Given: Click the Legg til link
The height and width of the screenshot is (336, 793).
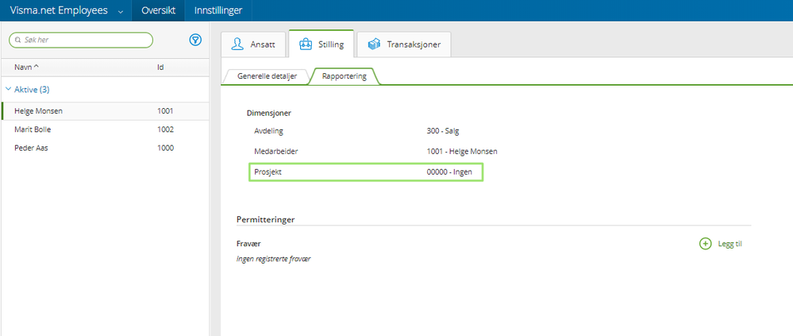Looking at the screenshot, I should pyautogui.click(x=729, y=244).
